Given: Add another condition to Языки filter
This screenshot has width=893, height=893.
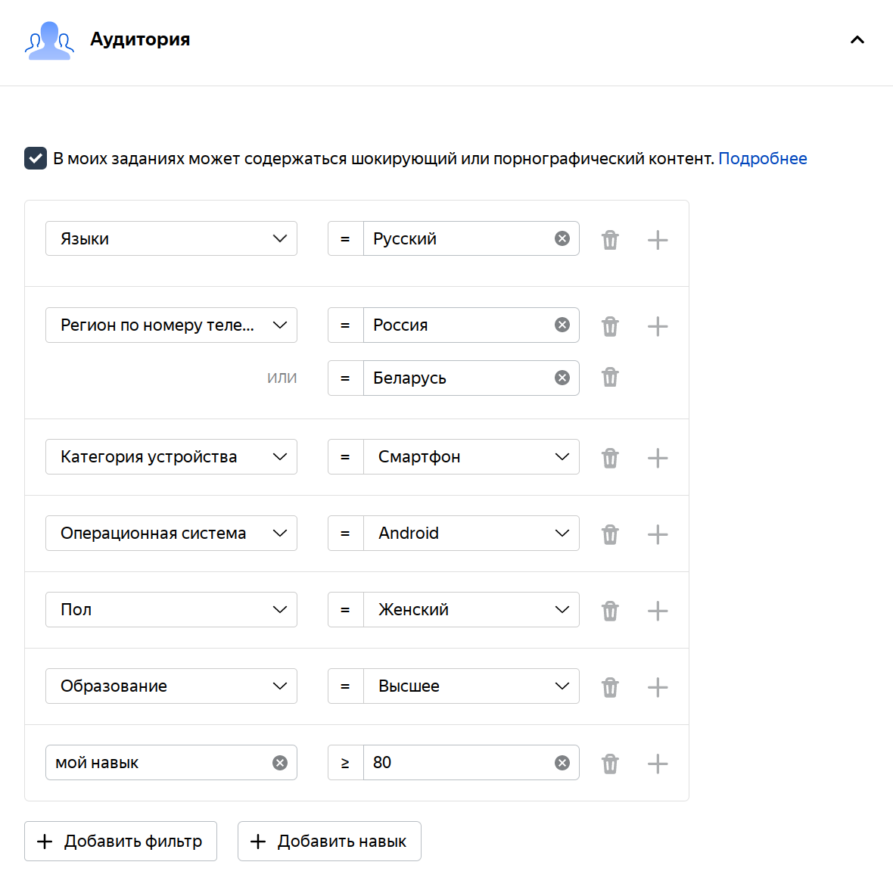Looking at the screenshot, I should (658, 240).
